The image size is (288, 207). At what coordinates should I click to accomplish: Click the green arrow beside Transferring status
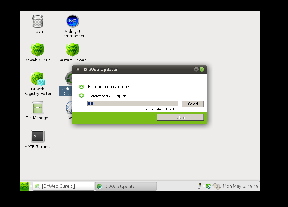[x=82, y=95]
